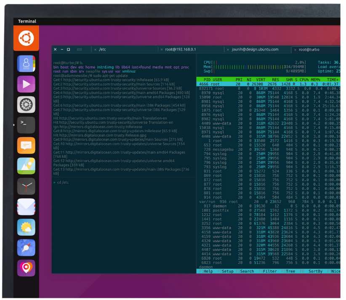346x300 pixels.
Task: Close the /etc terminal tab
Action: [95, 50]
